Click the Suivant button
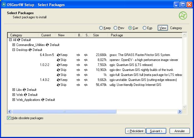 [x=156, y=131]
